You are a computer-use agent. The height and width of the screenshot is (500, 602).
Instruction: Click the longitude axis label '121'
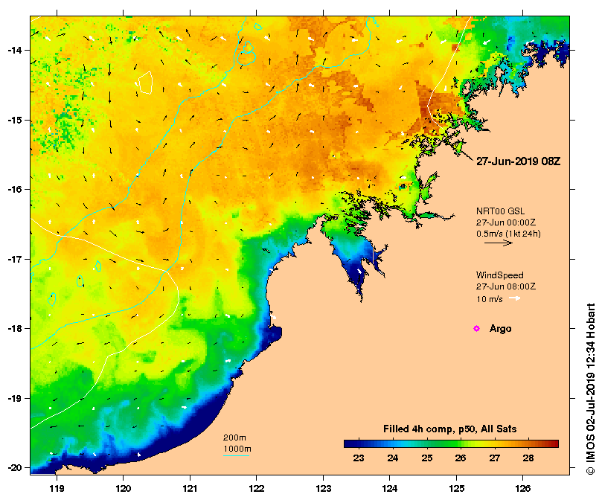click(x=190, y=489)
